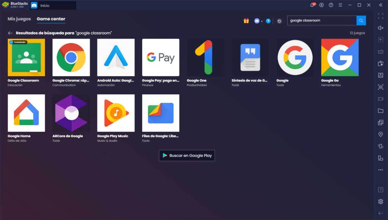The width and height of the screenshot is (388, 220).
Task: Open the Discord icon in top bar
Action: [x=258, y=20]
